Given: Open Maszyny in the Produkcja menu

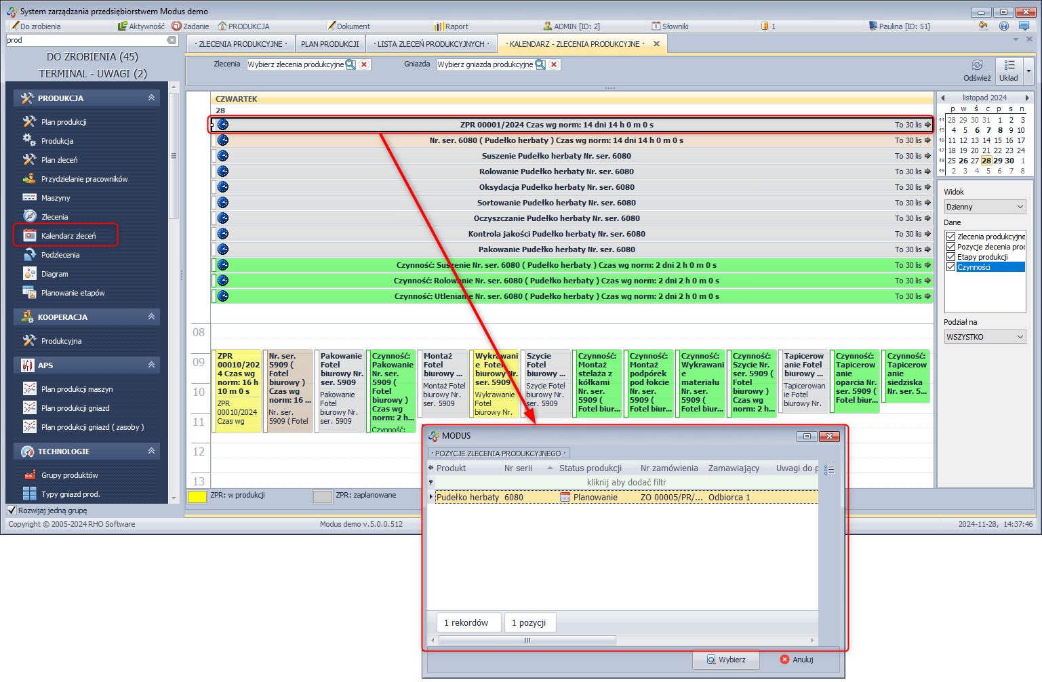Looking at the screenshot, I should (x=55, y=198).
